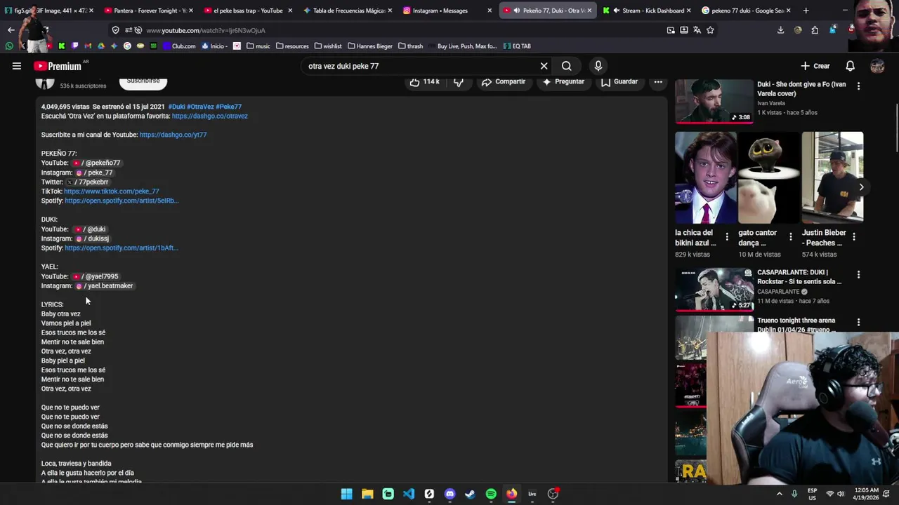Open Firefox downloads arrow in toolbar
The height and width of the screenshot is (505, 899).
pyautogui.click(x=780, y=30)
